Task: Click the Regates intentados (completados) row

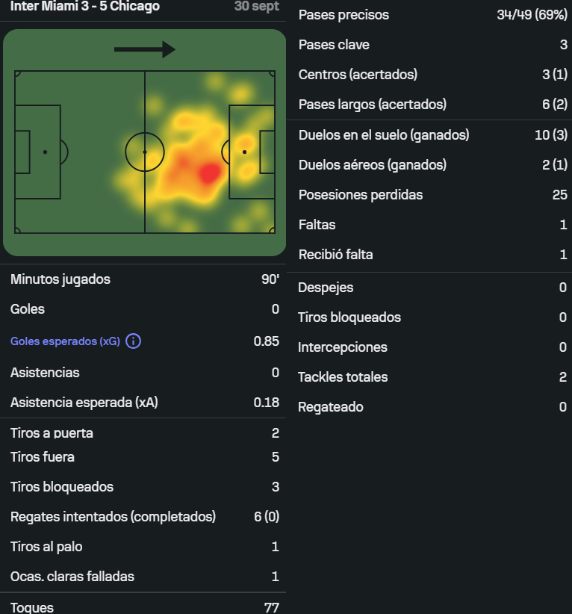Action: (144, 517)
